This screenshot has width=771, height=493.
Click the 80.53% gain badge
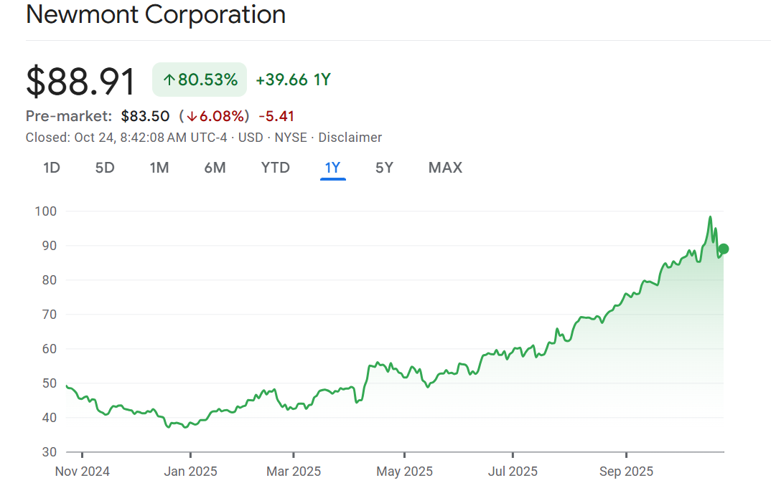200,80
